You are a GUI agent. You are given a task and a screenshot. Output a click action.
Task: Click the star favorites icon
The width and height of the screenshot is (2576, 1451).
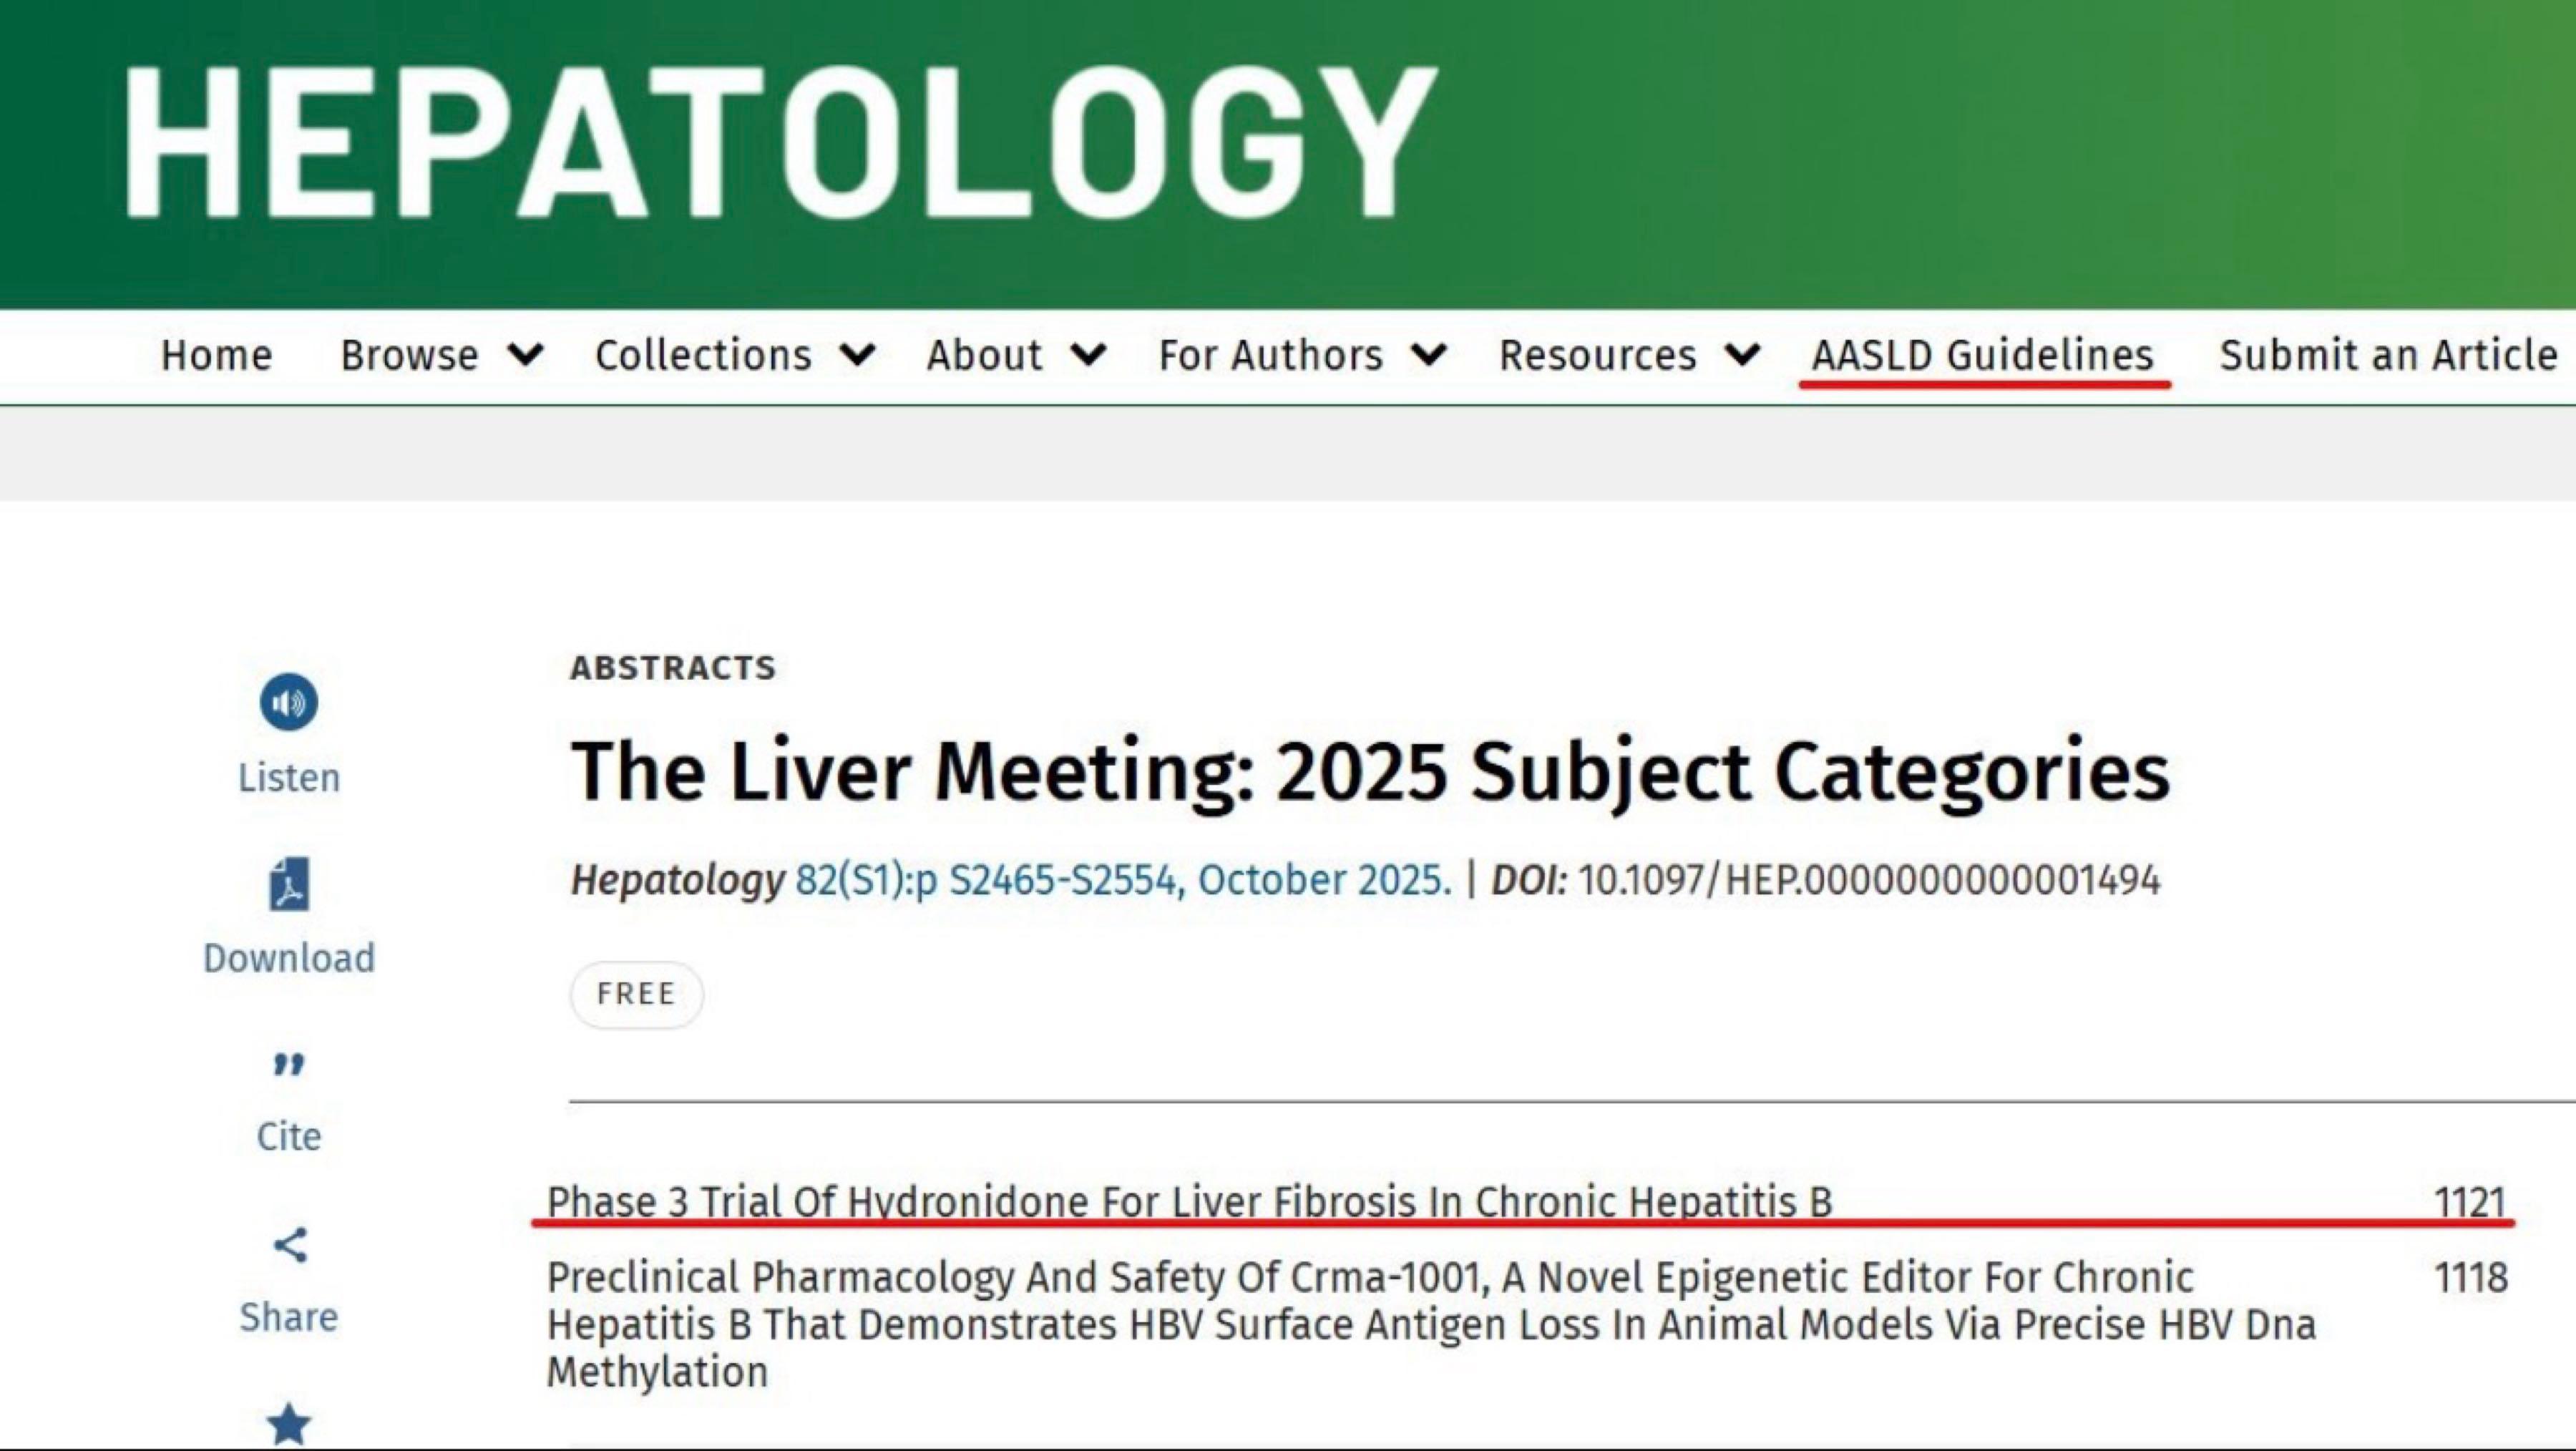coord(289,1424)
